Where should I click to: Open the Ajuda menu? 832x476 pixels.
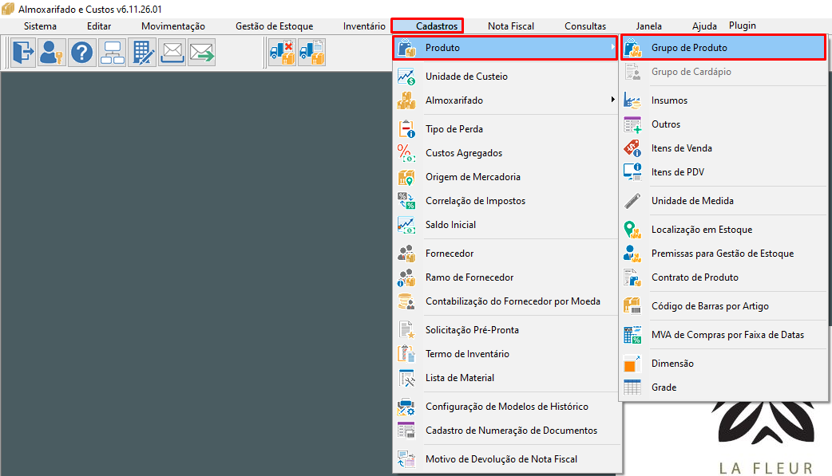(x=704, y=26)
